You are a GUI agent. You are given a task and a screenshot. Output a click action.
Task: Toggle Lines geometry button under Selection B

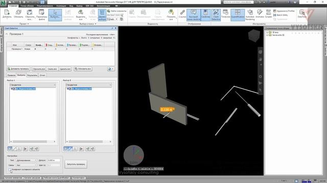point(71,149)
